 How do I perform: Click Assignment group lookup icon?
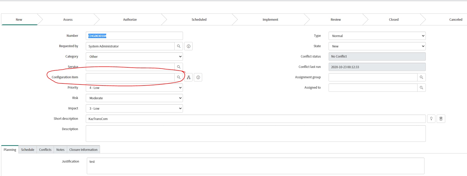[421, 77]
